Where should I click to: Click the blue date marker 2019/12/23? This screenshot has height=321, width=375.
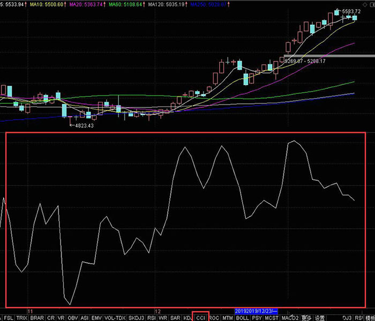coord(256,311)
